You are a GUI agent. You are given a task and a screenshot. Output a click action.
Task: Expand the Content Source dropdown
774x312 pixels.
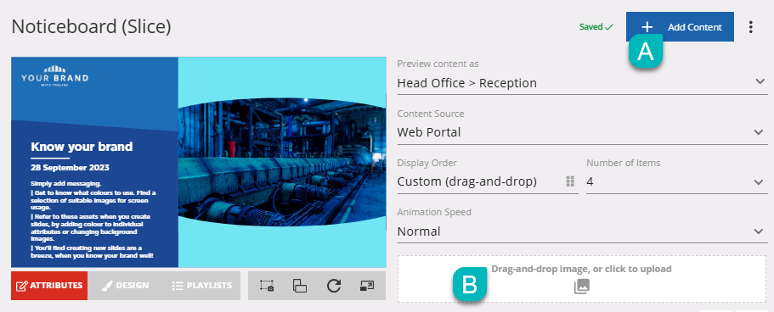(x=583, y=132)
